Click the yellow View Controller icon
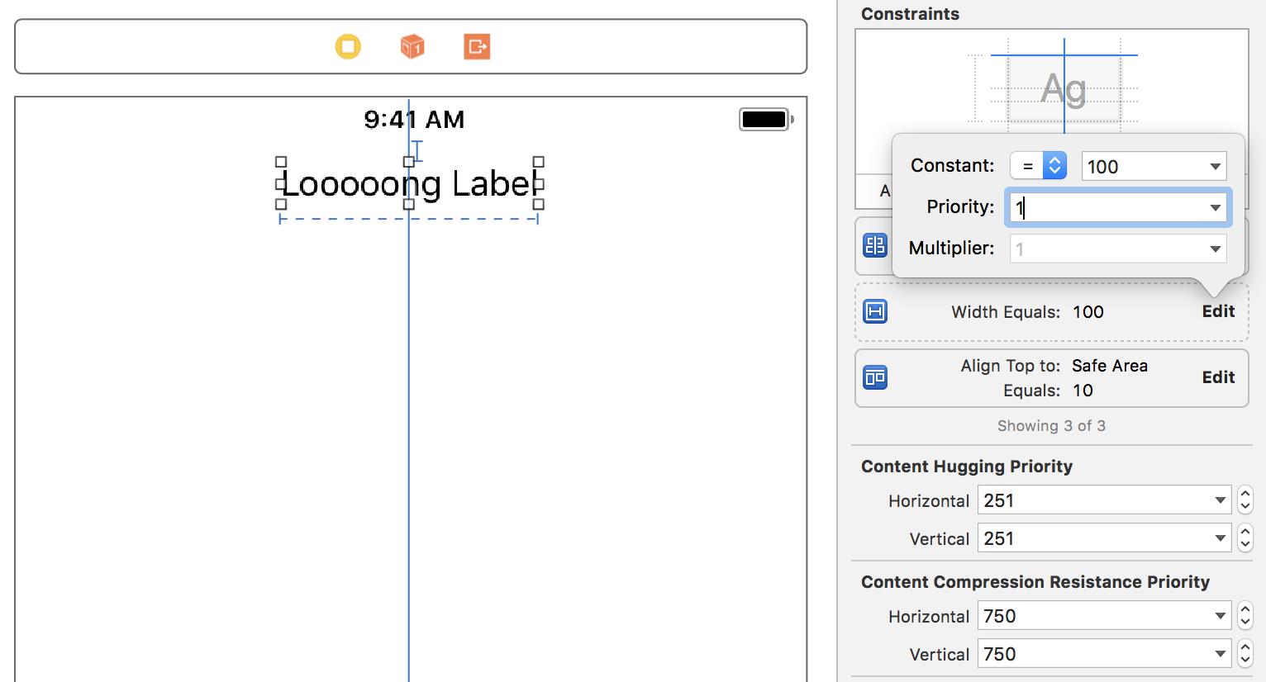 click(348, 46)
